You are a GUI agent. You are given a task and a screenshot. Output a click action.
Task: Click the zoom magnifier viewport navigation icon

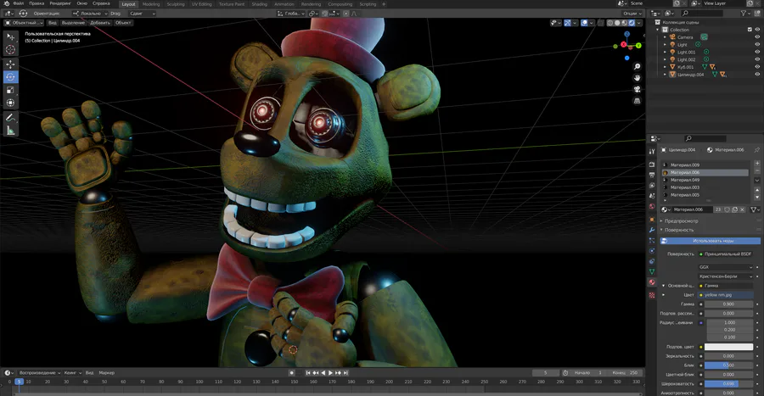[637, 67]
